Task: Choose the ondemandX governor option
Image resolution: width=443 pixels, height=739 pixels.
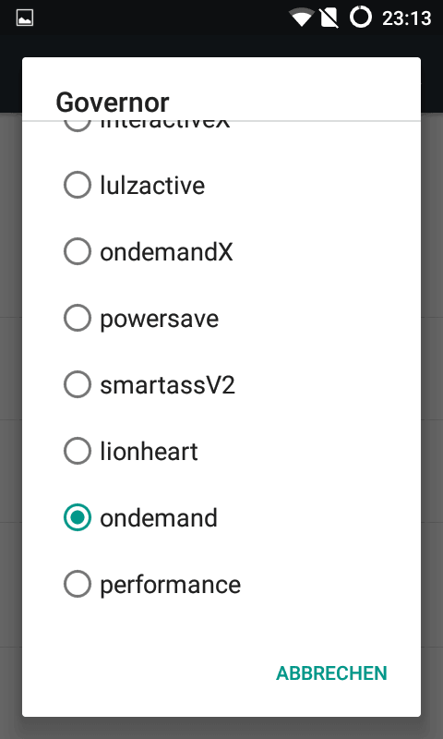Action: click(x=221, y=251)
